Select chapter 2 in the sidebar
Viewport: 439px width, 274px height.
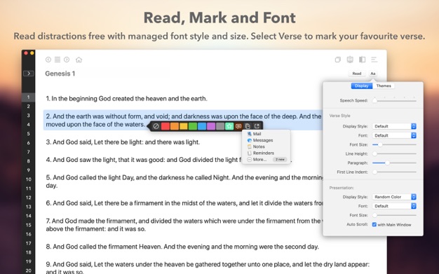point(28,107)
